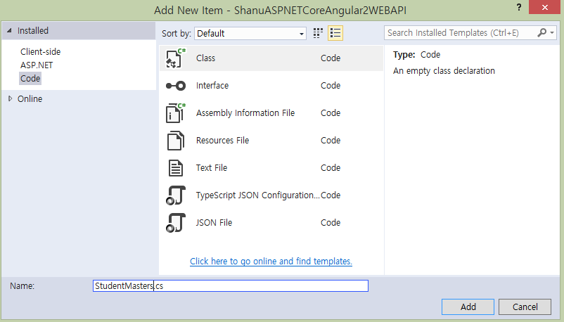Click the Assembly Information File icon
564x322 pixels.
[x=175, y=113]
